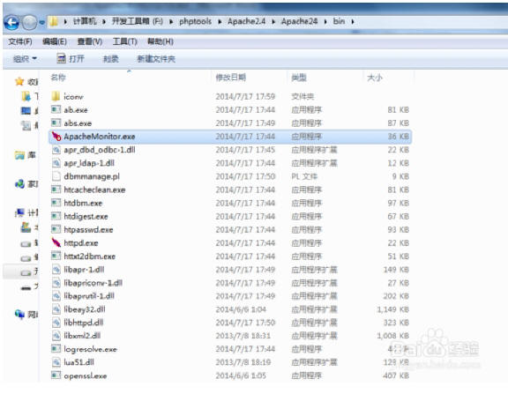
Task: Select lua51.dll file icon
Action: point(56,362)
